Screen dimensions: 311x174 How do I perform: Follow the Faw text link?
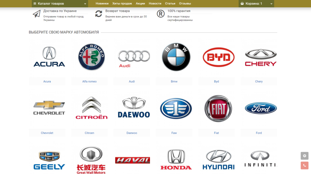(174, 133)
